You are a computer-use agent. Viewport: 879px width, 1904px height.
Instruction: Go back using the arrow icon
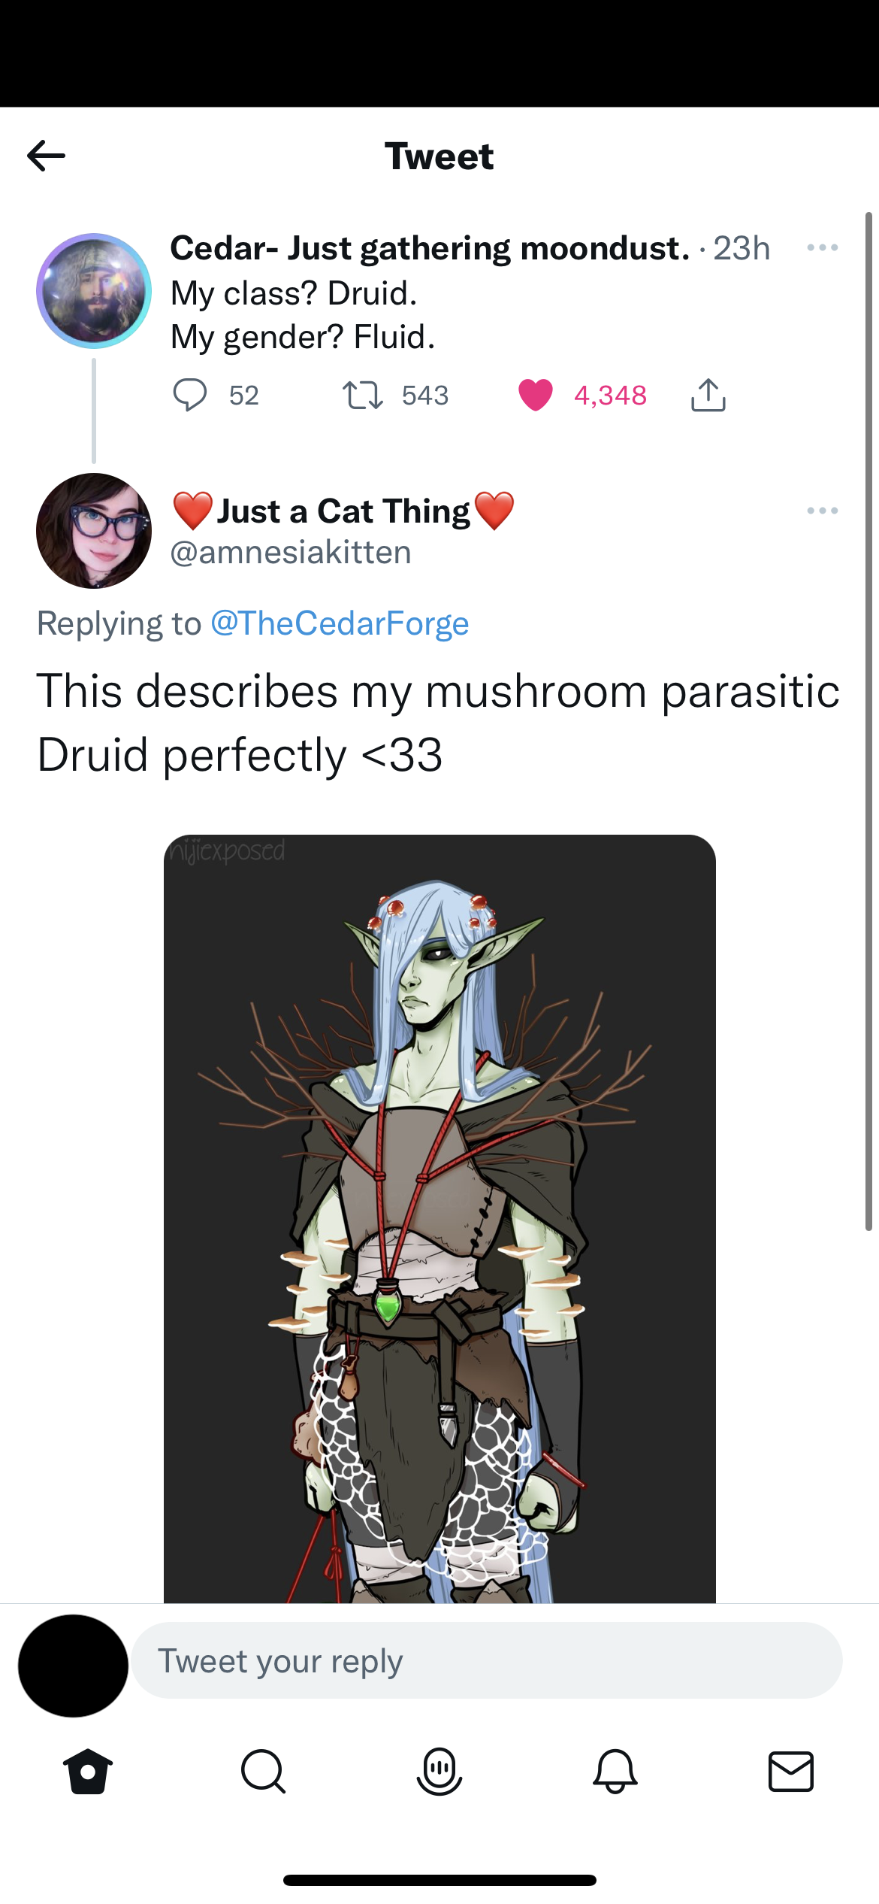pyautogui.click(x=47, y=156)
